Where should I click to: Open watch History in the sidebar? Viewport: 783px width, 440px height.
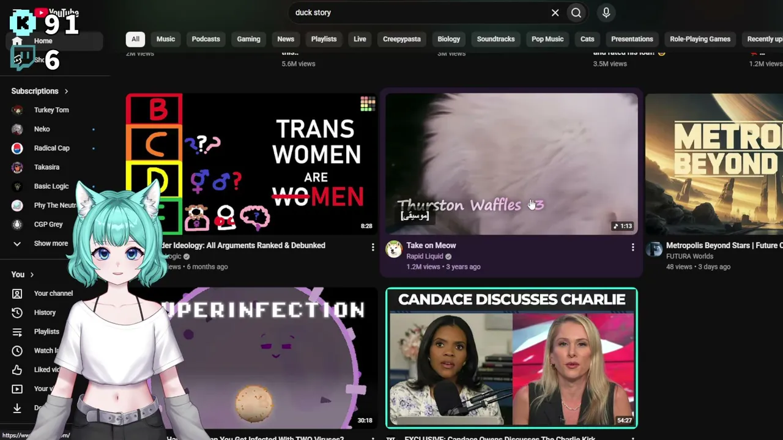(45, 312)
